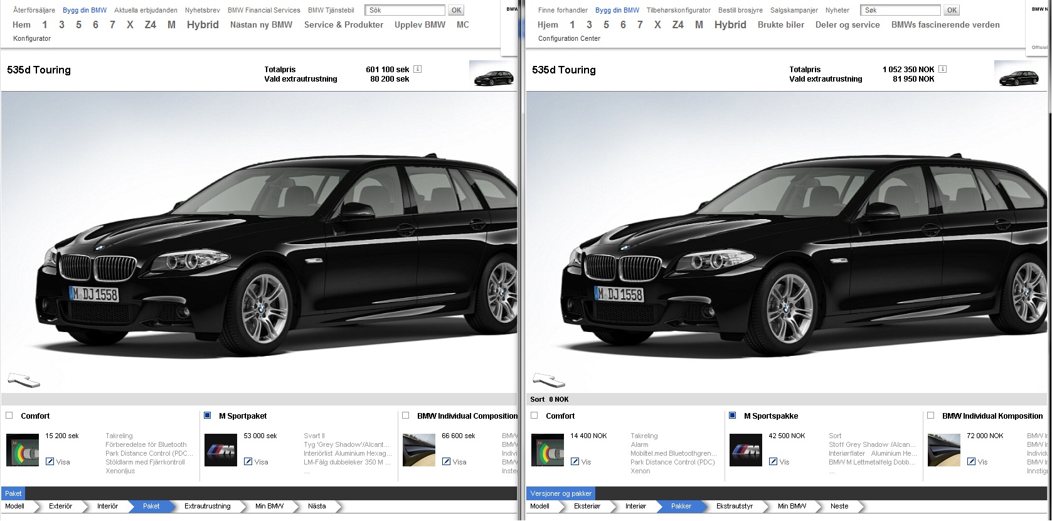
Task: Open BMWs fascinerende verden menu
Action: click(x=946, y=24)
